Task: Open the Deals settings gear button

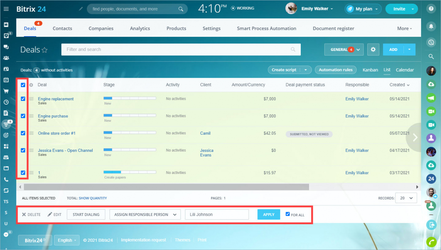Action: click(x=373, y=50)
